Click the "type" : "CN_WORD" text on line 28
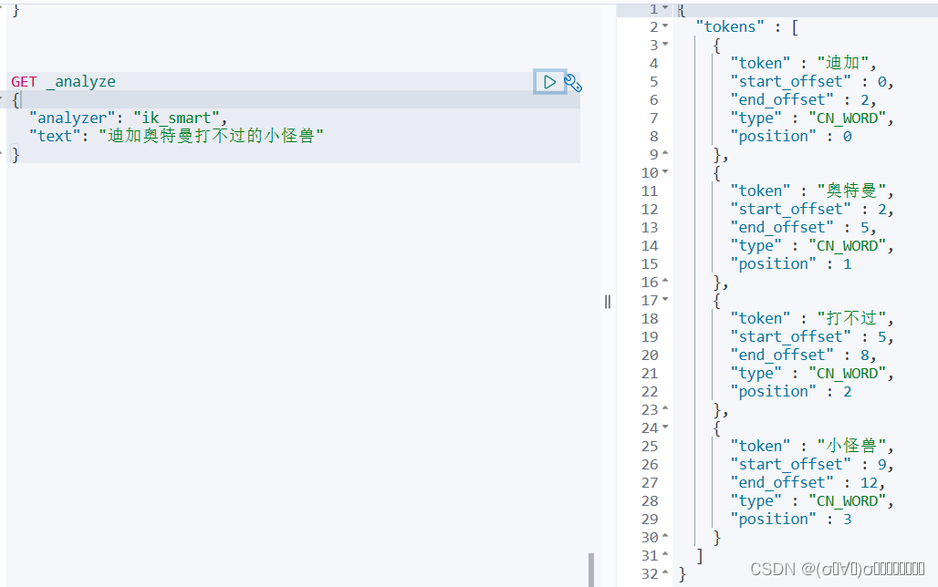The width and height of the screenshot is (938, 587). [x=812, y=501]
